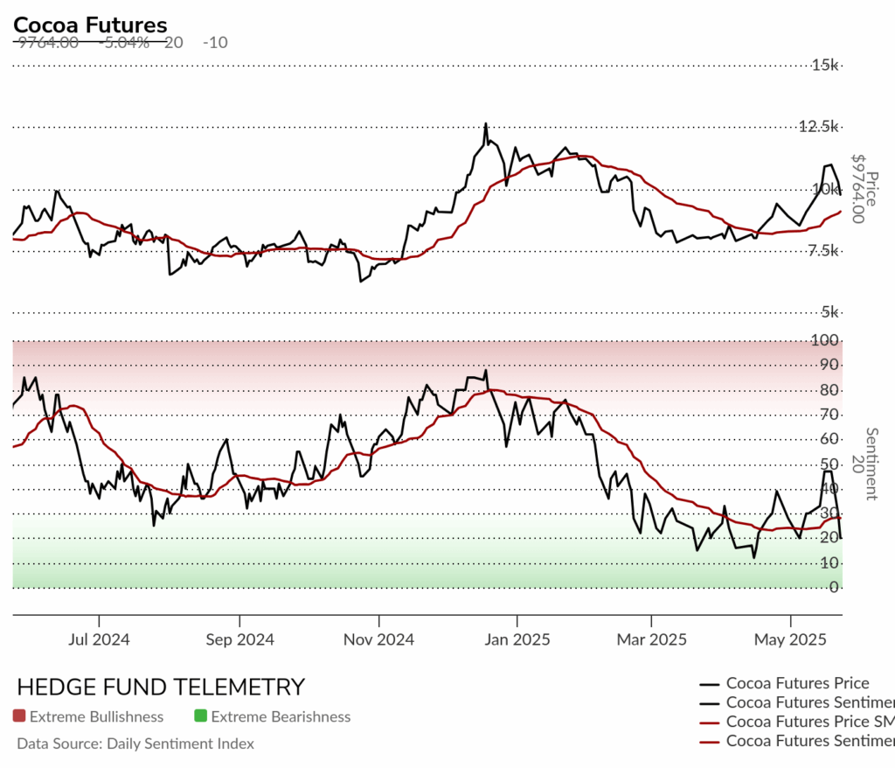Click the HEDGE FUND TELEMETRY logo text

coord(161,687)
